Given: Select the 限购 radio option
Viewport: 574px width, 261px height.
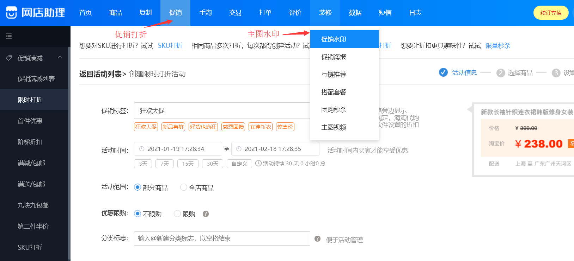Looking at the screenshot, I should coord(177,214).
